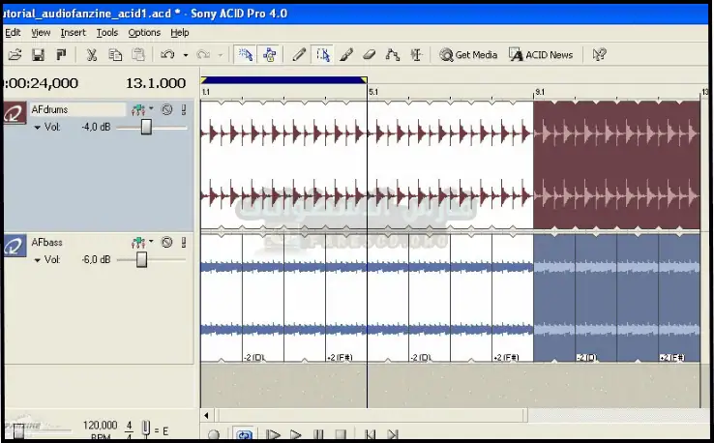
Task: Click the Undo arrow icon
Action: tap(167, 55)
